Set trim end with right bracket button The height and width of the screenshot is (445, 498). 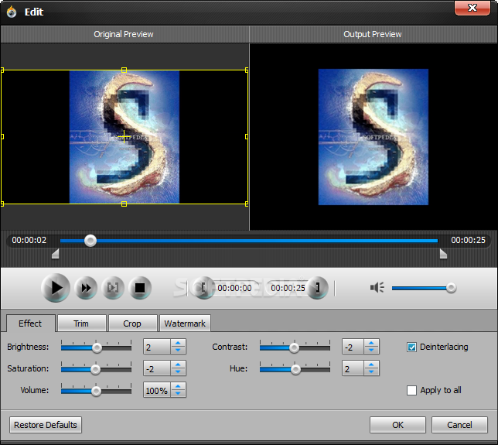click(317, 288)
